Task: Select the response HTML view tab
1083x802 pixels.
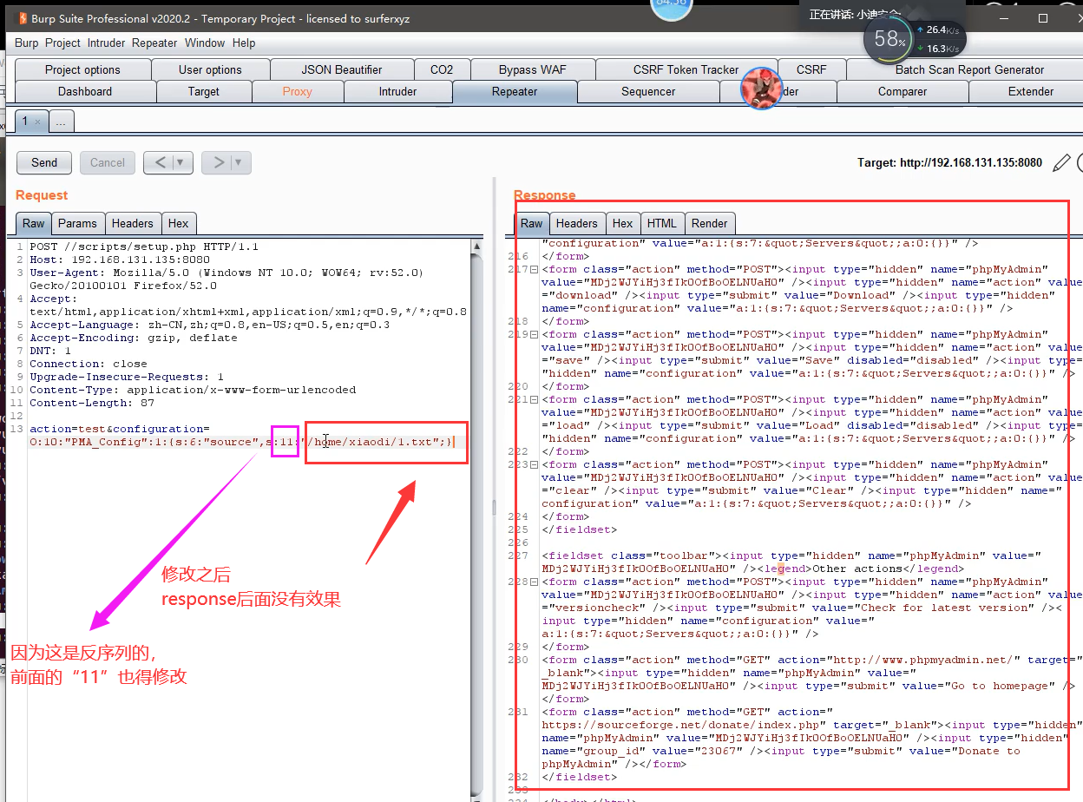Action: pos(662,223)
